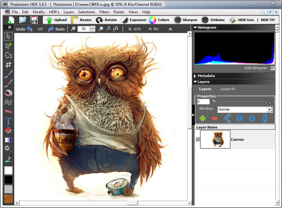Screen dimensions: 282x208
Task: Close the tool palette with the X
Action: 10,27
